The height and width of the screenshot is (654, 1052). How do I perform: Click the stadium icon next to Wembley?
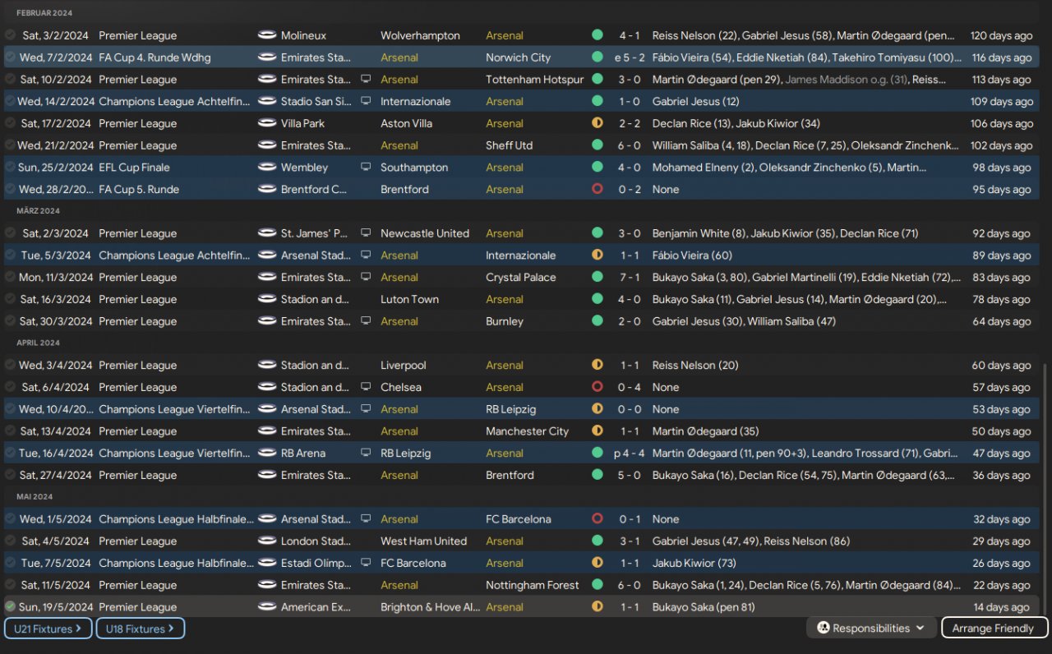(x=266, y=168)
